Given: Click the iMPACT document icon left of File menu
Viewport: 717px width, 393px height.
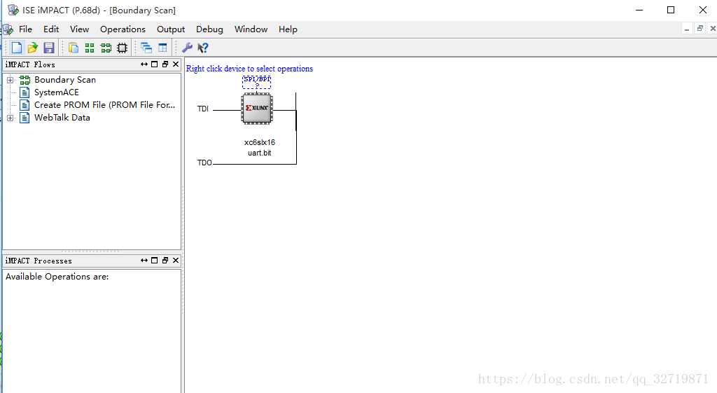Looking at the screenshot, I should 8,29.
